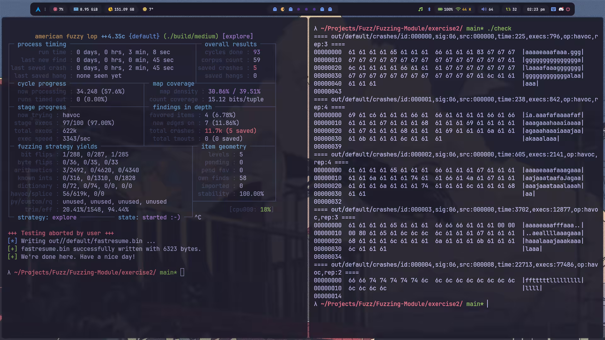Open the power menu icon
Screen dimensions: 605x340
568,9
